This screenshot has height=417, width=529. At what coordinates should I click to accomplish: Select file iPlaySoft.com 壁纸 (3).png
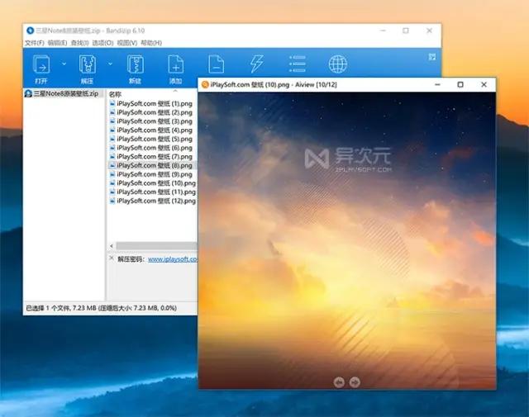point(155,121)
